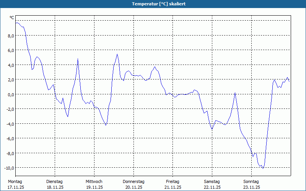The height and width of the screenshot is (191, 306).
Task: Click the -4,0 y-axis label
Action: tap(10, 124)
